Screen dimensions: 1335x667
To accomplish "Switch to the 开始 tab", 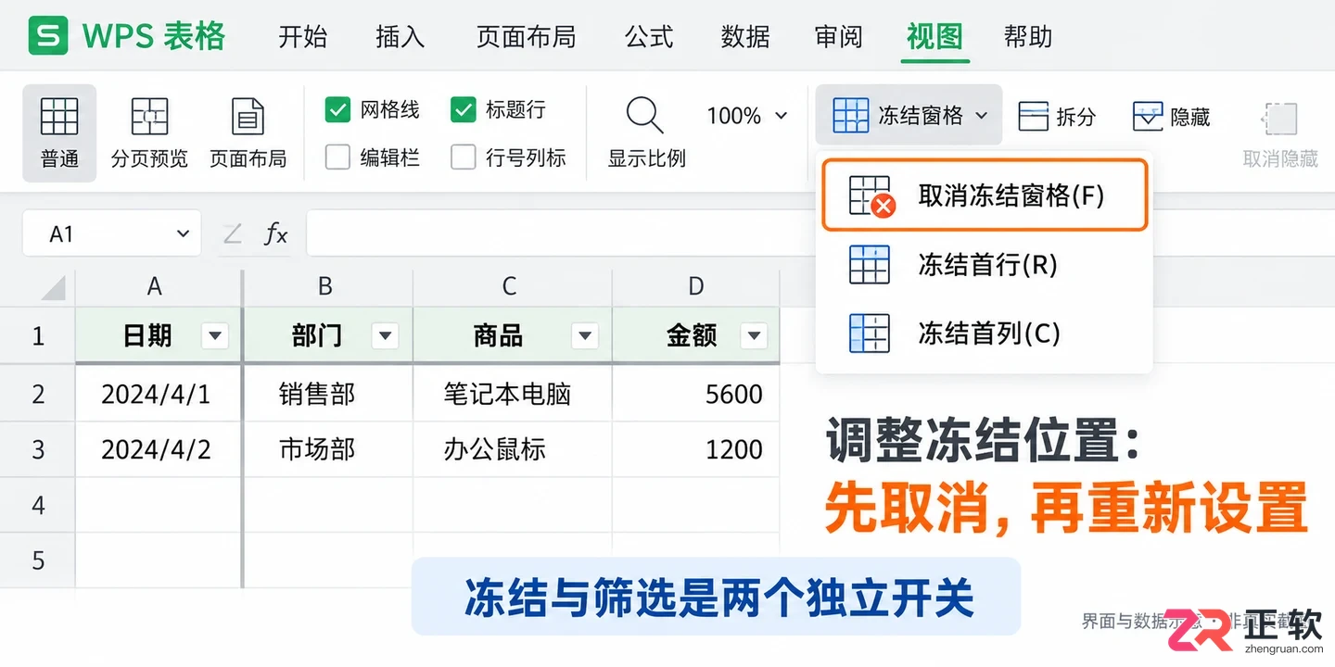I will 303,37.
